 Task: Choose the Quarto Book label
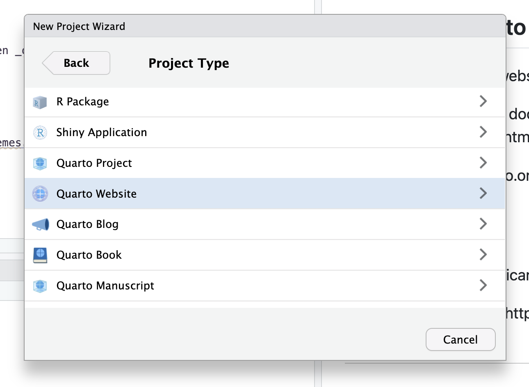[89, 255]
